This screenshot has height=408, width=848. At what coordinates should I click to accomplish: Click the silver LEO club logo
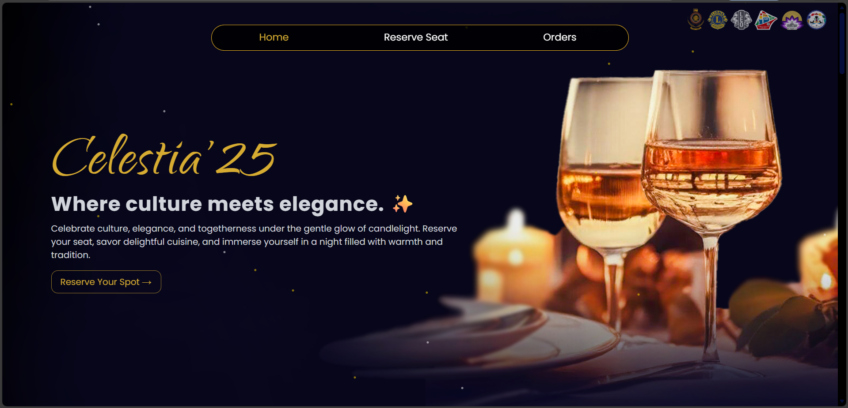click(741, 20)
